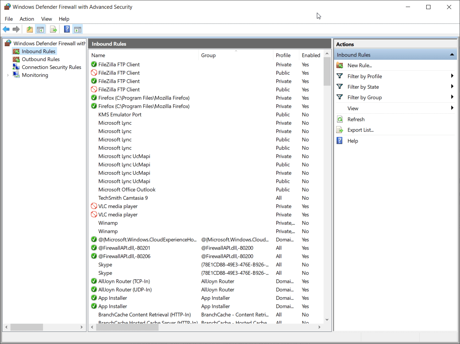
Task: Click green check icon of AllJoyn Router (TCP-In)
Action: click(x=94, y=281)
